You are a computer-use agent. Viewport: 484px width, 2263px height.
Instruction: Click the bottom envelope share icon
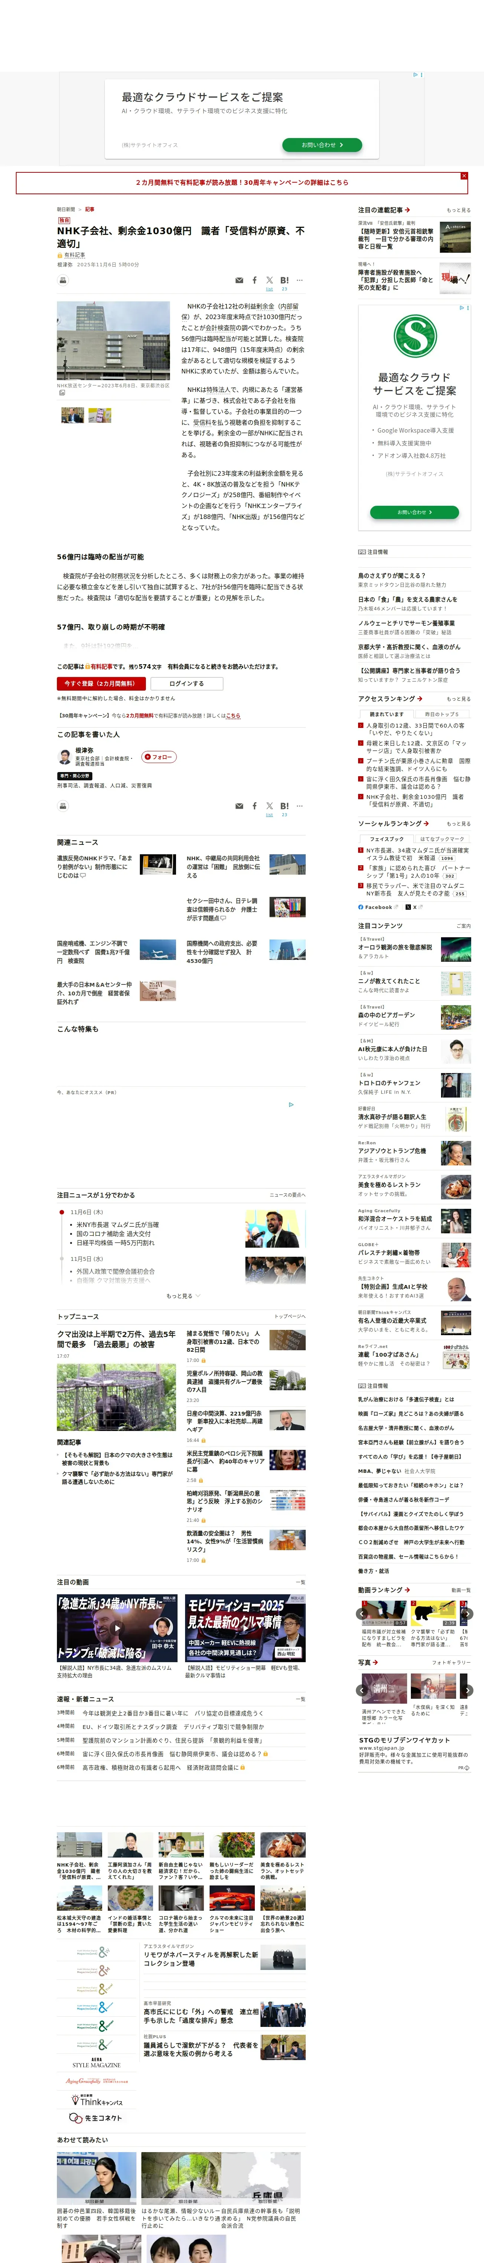[x=239, y=806]
